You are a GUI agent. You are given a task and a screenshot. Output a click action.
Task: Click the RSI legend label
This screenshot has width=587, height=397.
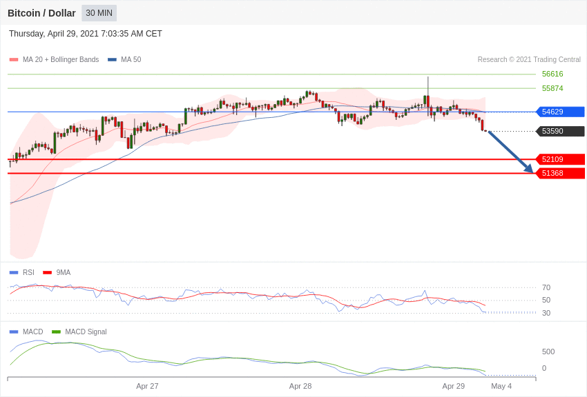(28, 273)
